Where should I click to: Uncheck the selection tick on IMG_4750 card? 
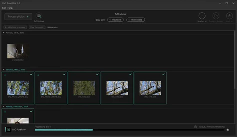click(x=130, y=74)
